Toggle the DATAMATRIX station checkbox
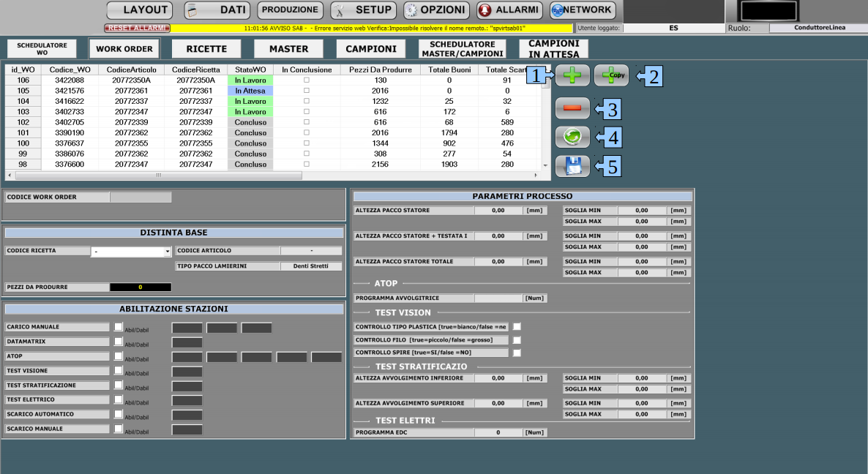The height and width of the screenshot is (474, 868). [119, 342]
